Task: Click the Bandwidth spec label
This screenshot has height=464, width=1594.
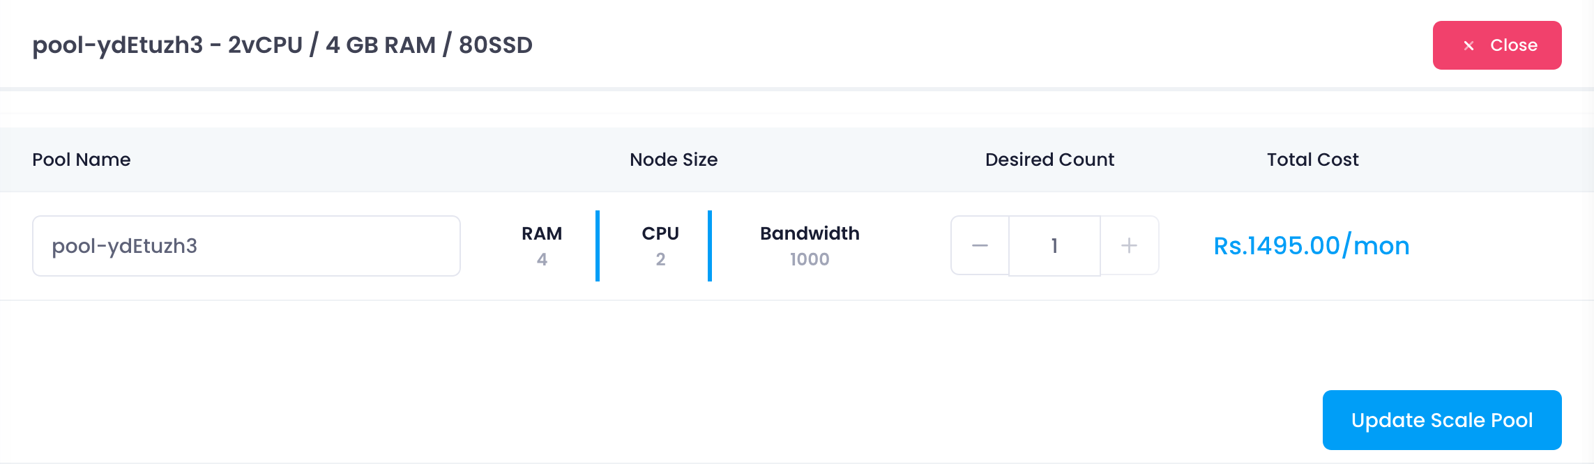Action: pos(810,233)
